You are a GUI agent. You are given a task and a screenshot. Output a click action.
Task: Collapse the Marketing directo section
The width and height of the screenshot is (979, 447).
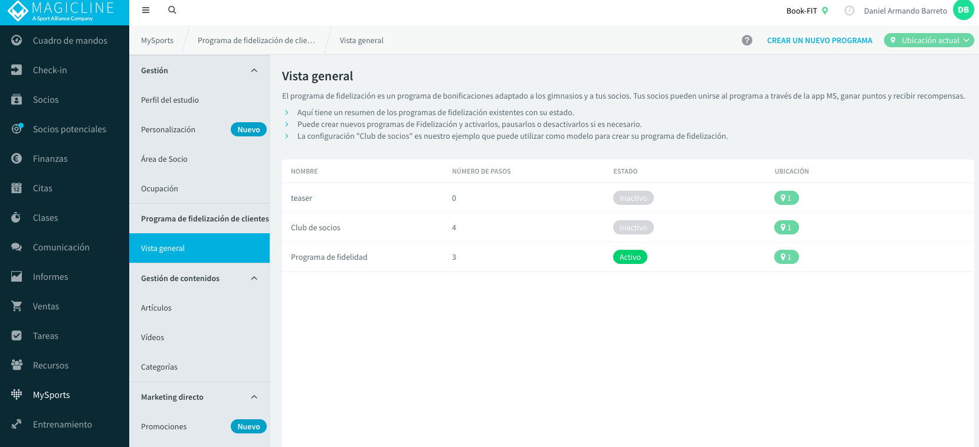(x=254, y=397)
